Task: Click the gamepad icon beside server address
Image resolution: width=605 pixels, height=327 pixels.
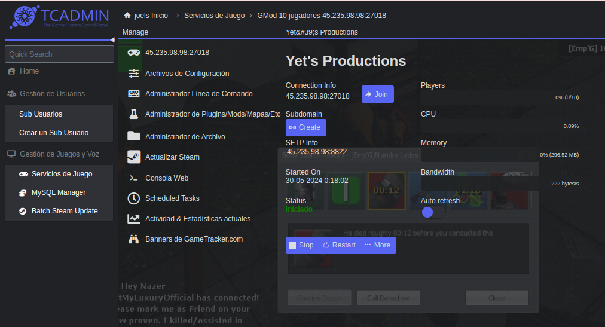Action: coord(134,53)
